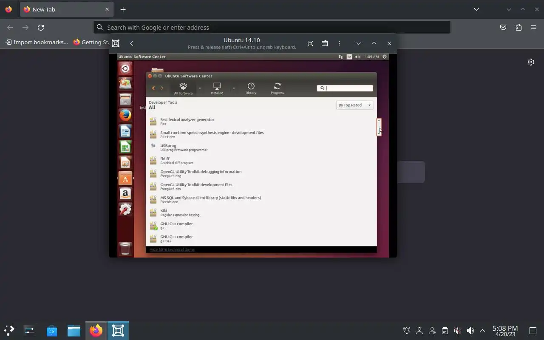Image resolution: width=544 pixels, height=340 pixels.
Task: Go back in the Boxes viewer header
Action: coord(132,43)
